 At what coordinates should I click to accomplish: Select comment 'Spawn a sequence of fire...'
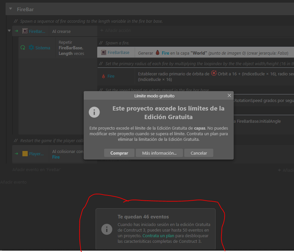coord(88,21)
